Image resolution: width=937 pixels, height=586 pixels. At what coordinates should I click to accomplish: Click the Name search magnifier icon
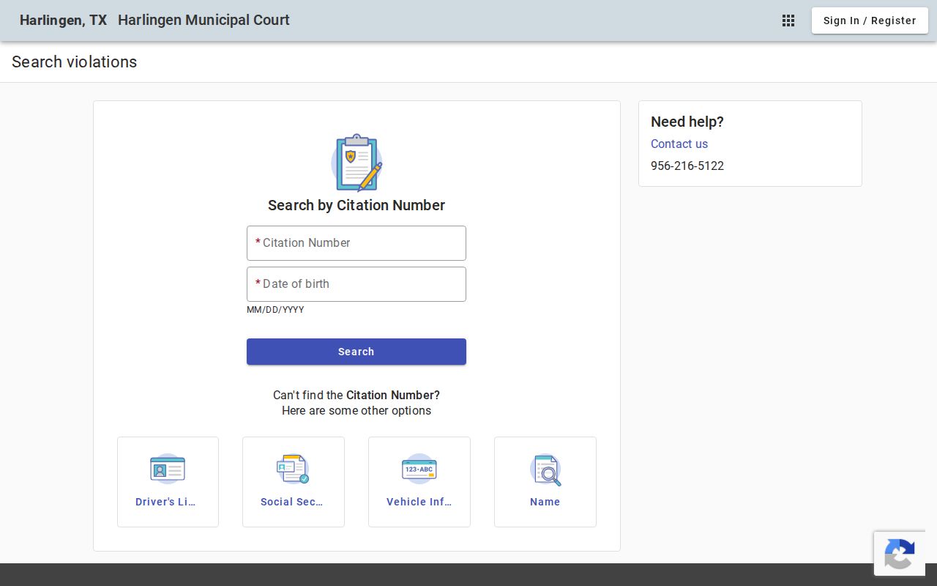[x=545, y=470]
